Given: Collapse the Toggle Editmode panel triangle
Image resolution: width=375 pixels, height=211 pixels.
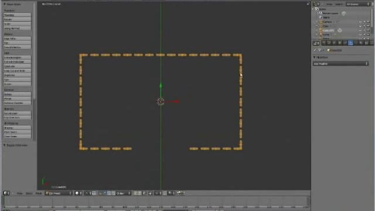Looking at the screenshot, I should click(5, 145).
